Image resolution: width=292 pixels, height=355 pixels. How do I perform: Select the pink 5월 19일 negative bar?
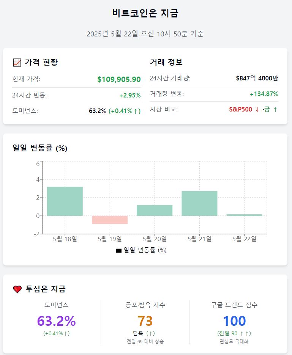[x=110, y=220]
